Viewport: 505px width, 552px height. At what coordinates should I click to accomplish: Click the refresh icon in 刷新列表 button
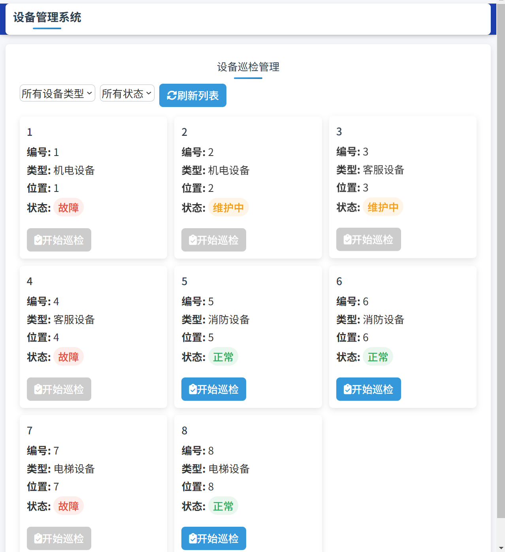[x=171, y=96]
